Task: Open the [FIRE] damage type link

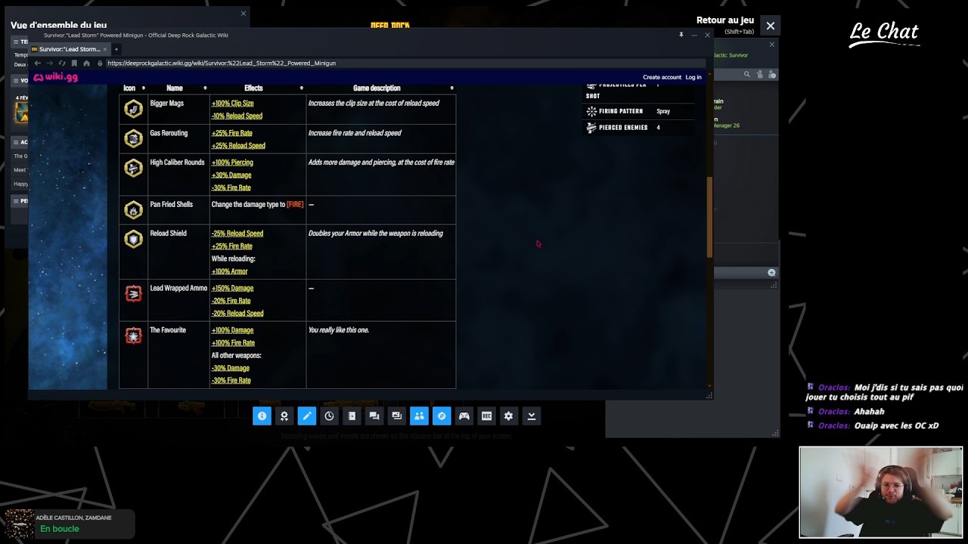Action: point(295,205)
